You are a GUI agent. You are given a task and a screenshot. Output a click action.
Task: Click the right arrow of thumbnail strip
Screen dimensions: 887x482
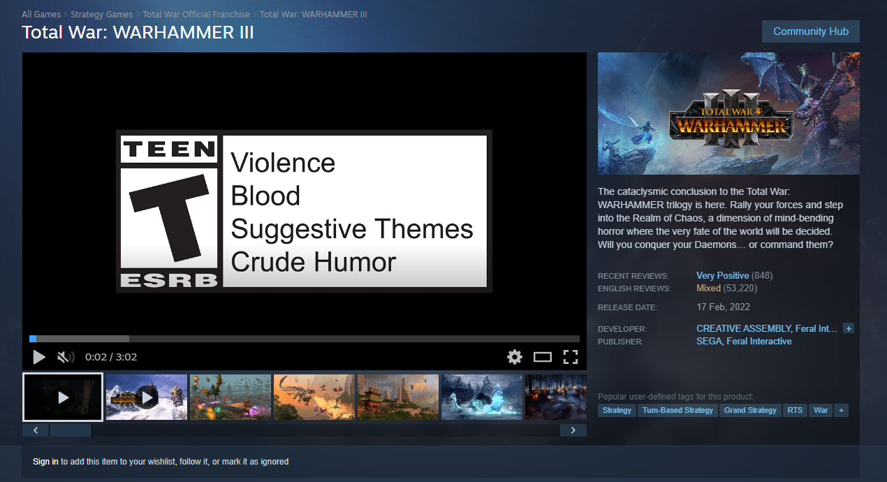coord(573,430)
